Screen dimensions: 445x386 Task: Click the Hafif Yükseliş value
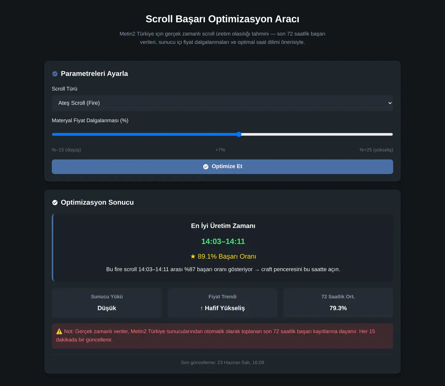coord(222,308)
